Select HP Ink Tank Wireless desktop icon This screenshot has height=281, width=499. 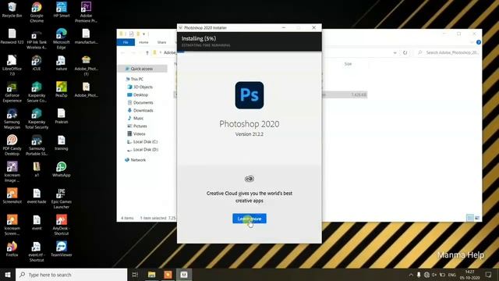tap(37, 39)
